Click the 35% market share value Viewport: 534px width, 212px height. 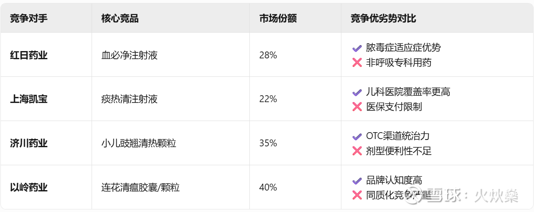268,143
